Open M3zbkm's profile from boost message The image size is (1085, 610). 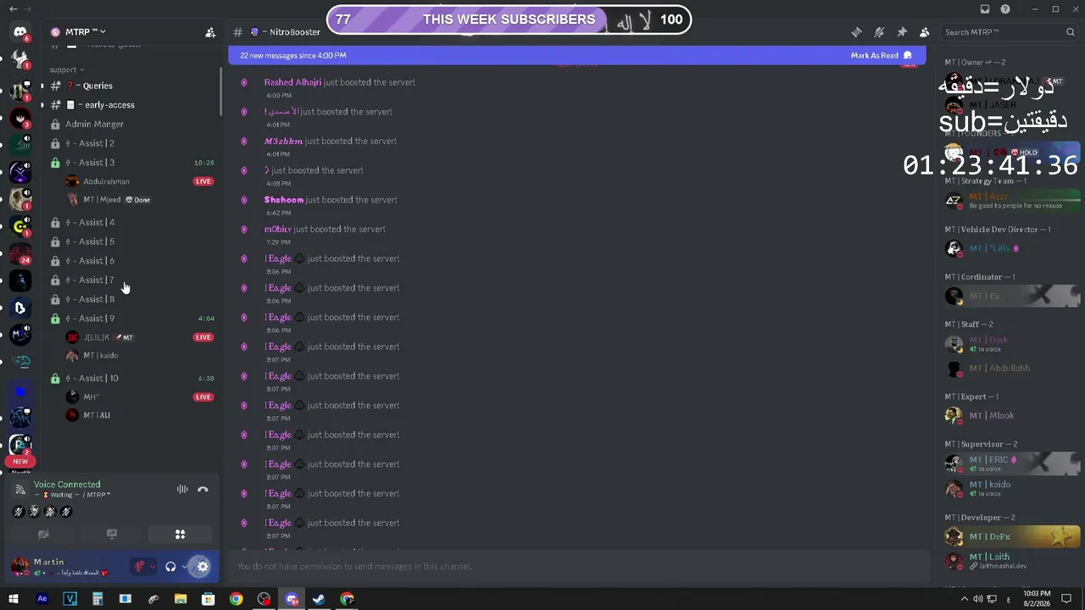coord(283,141)
